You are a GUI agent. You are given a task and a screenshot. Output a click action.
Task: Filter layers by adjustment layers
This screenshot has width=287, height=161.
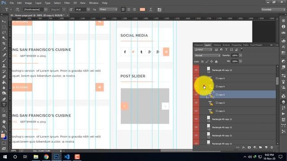click(221, 50)
